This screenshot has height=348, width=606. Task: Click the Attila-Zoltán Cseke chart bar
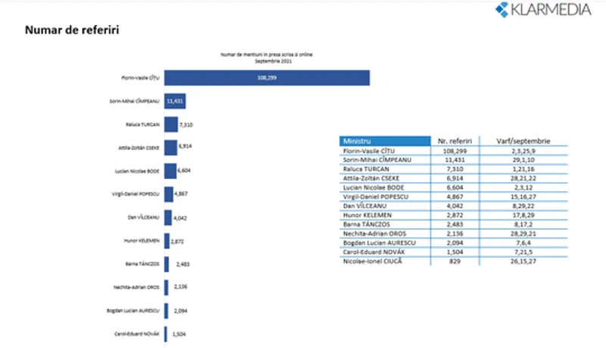(x=170, y=147)
